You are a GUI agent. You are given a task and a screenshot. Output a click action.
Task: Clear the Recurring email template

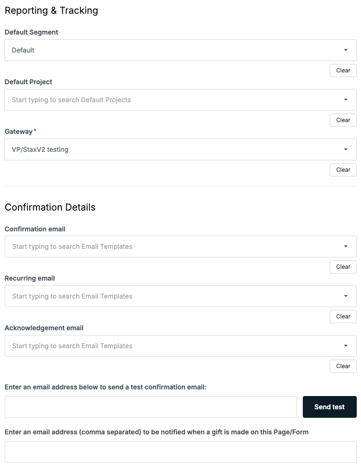(x=343, y=317)
